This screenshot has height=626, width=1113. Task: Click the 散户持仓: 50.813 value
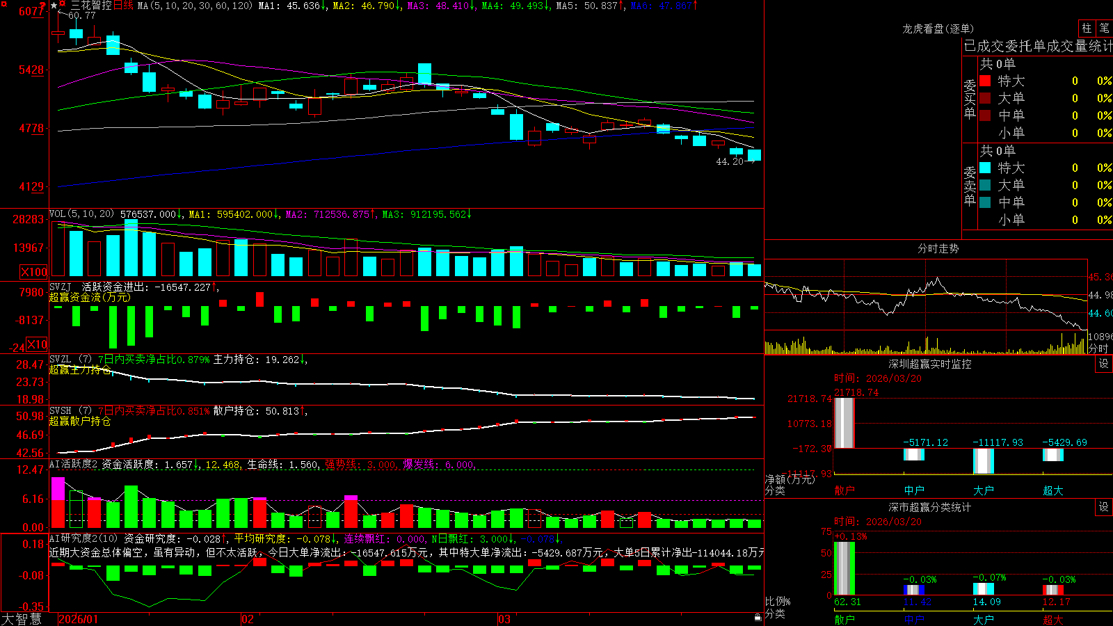259,411
